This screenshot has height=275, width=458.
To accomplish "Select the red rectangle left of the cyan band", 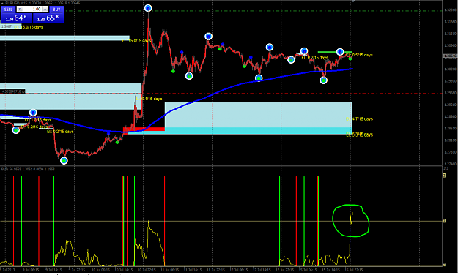I will (144, 129).
